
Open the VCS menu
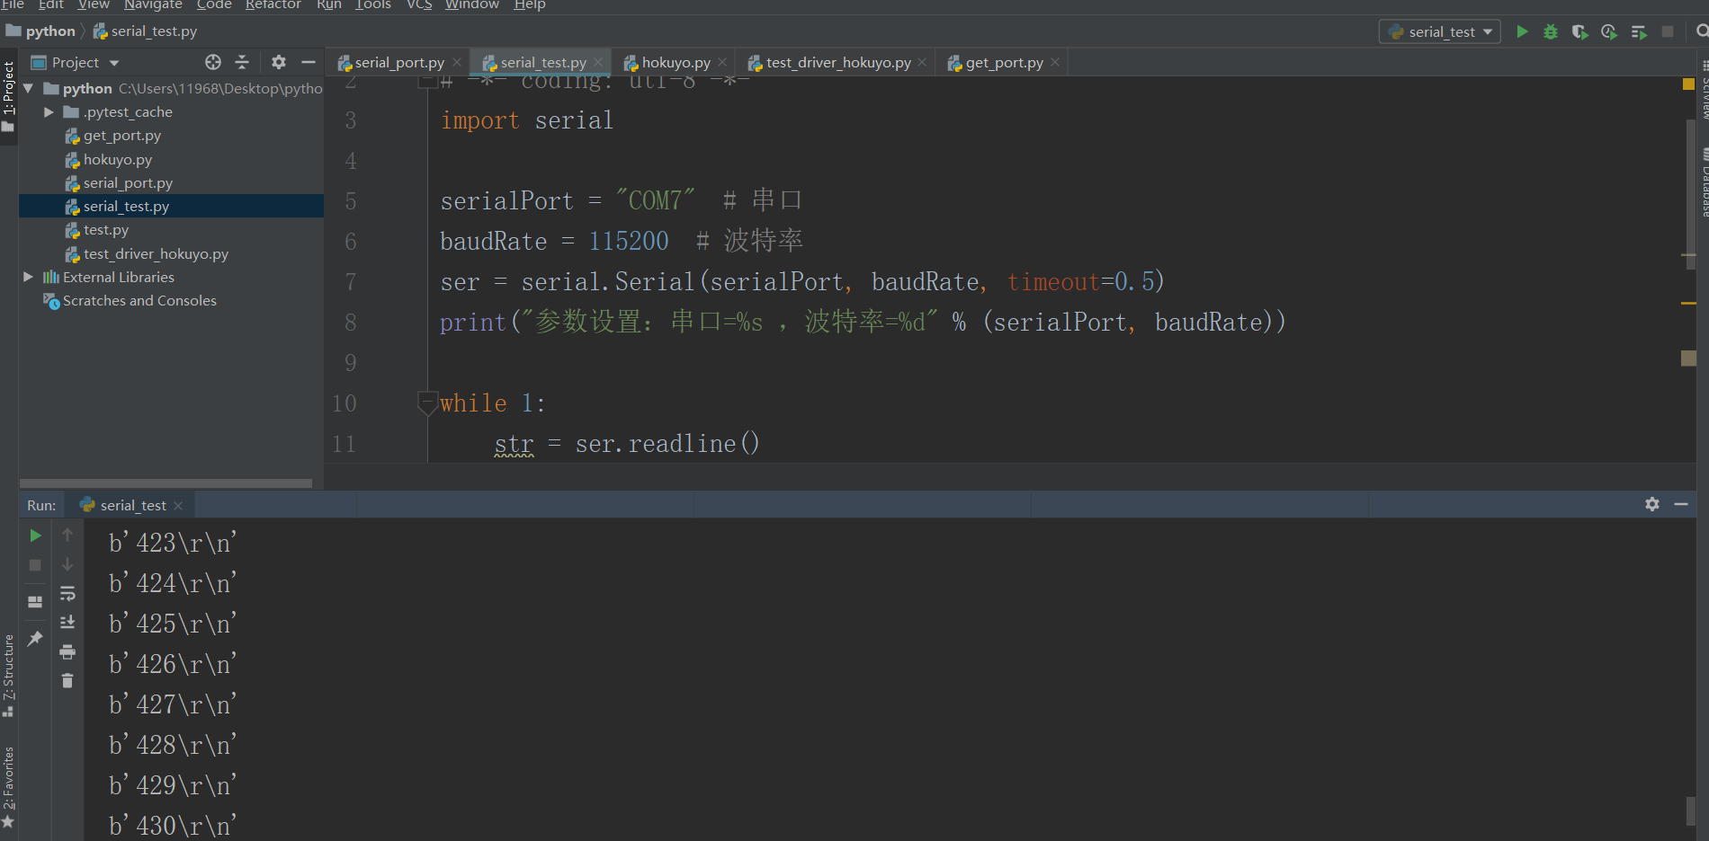point(419,4)
